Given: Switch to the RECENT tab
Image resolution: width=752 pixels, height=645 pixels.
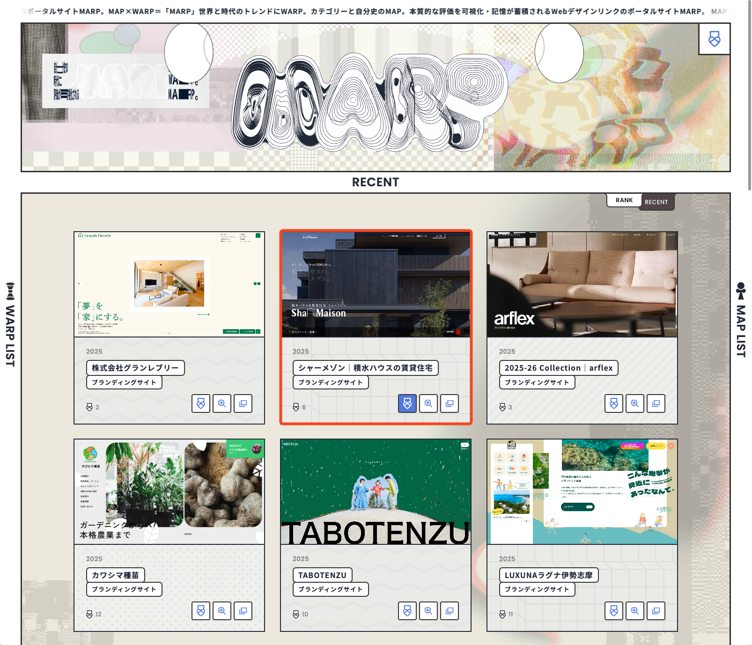Looking at the screenshot, I should tap(656, 202).
